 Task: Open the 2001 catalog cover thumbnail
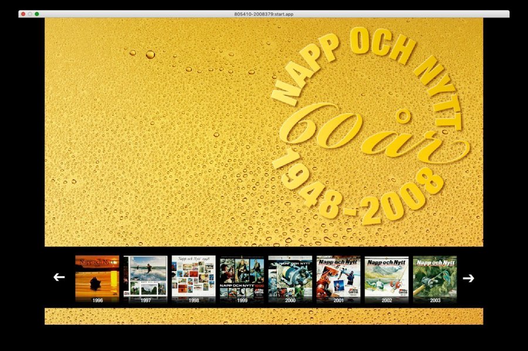pyautogui.click(x=339, y=279)
